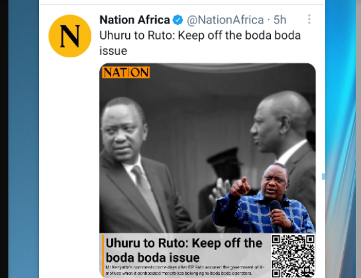Screen dimensions: 361x278
Task: Click the small blue scrollbar marker at right
Action: tap(323, 176)
